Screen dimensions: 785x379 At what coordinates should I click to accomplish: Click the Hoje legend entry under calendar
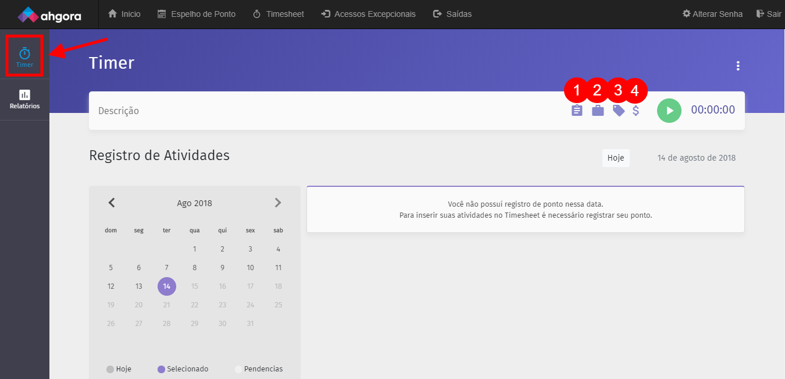[x=119, y=369]
